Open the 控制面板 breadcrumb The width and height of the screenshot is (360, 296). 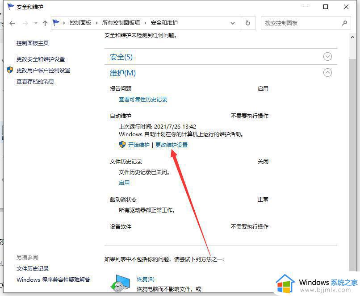coord(80,23)
